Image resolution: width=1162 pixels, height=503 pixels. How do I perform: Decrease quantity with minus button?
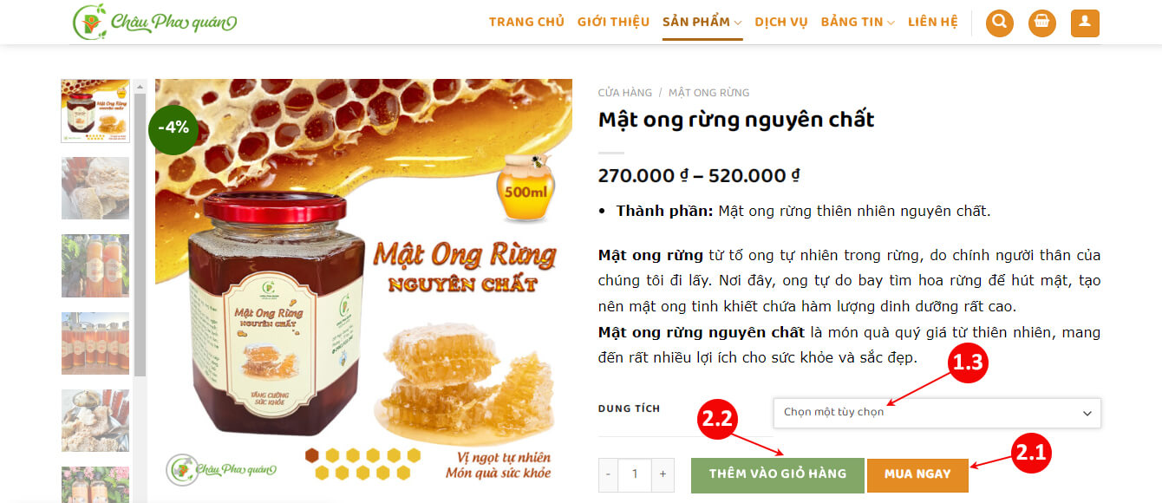click(609, 474)
